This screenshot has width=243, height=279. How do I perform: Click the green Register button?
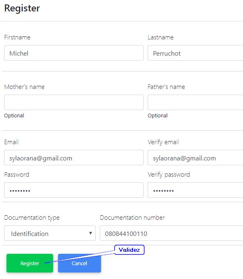point(30,263)
